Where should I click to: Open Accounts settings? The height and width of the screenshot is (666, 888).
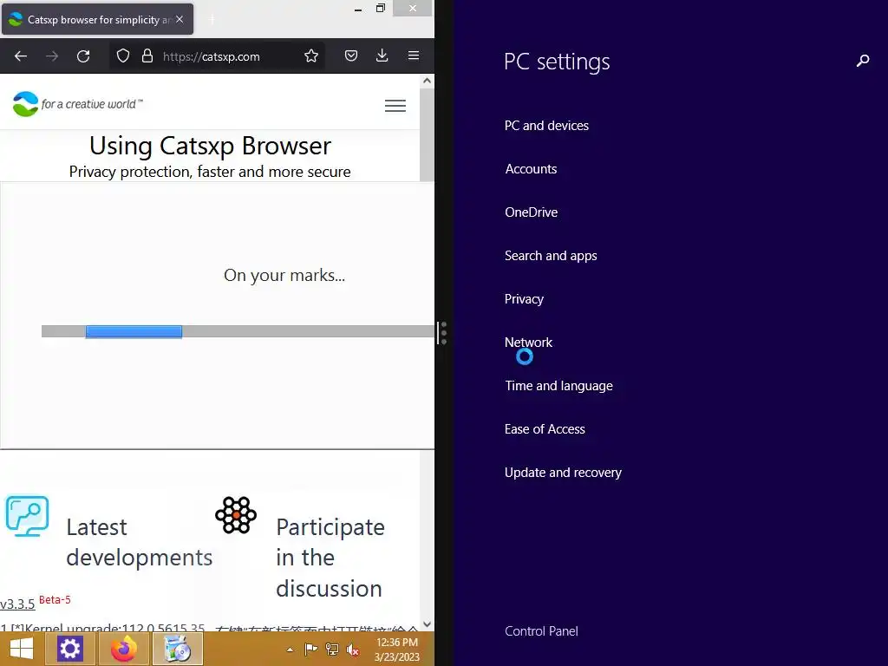pyautogui.click(x=531, y=169)
